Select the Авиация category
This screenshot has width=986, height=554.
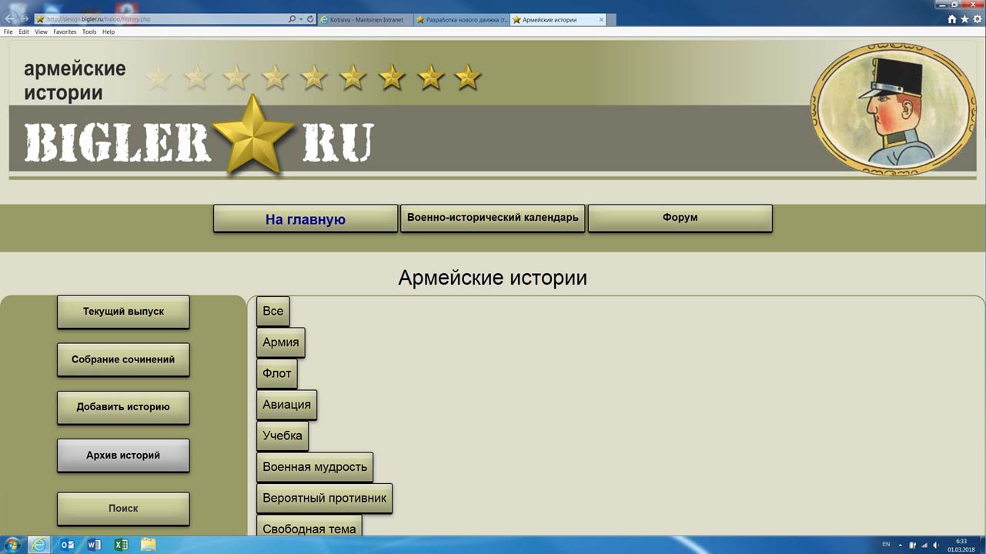tap(286, 405)
